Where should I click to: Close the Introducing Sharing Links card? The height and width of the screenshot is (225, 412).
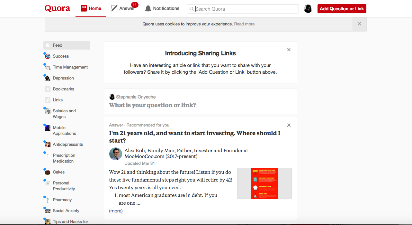(x=289, y=50)
